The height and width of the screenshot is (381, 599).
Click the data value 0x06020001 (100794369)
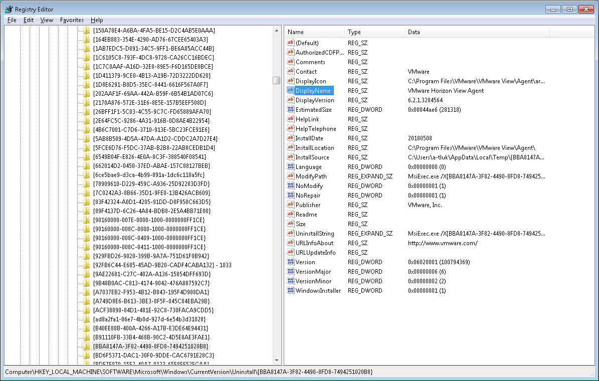439,262
